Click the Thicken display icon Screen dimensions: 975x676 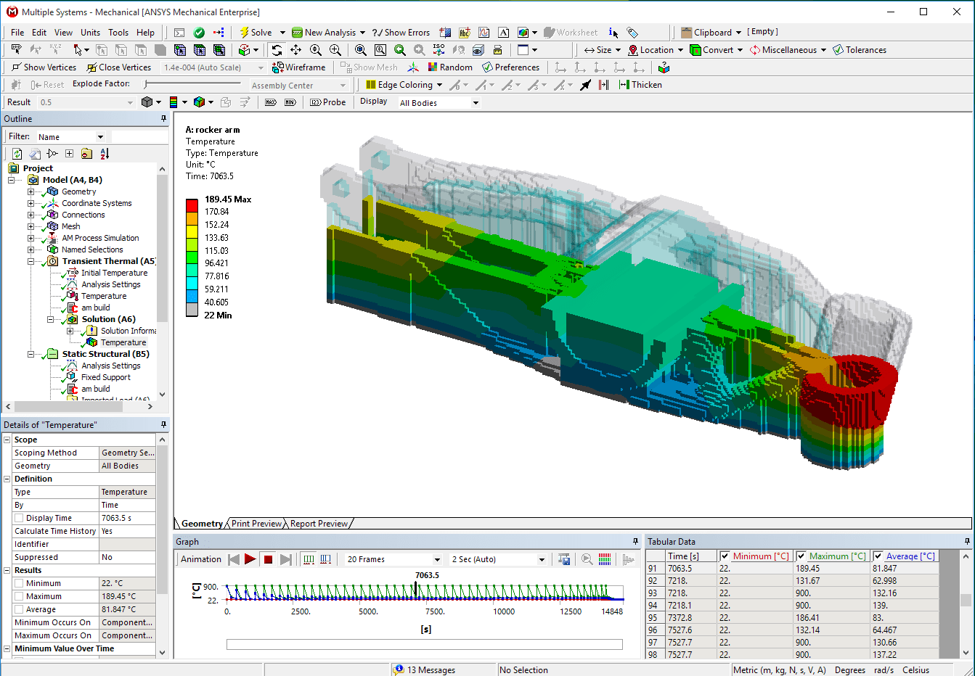[640, 85]
